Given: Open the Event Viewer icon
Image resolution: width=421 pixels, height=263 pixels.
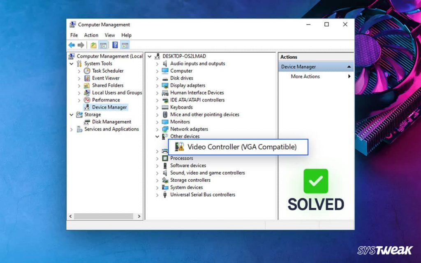Looking at the screenshot, I should coord(86,78).
